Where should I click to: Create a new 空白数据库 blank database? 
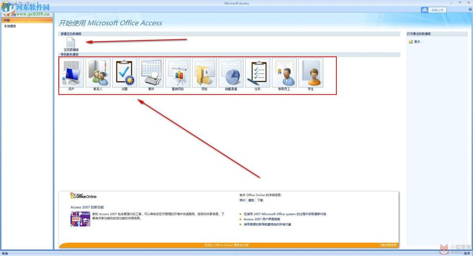pyautogui.click(x=71, y=44)
